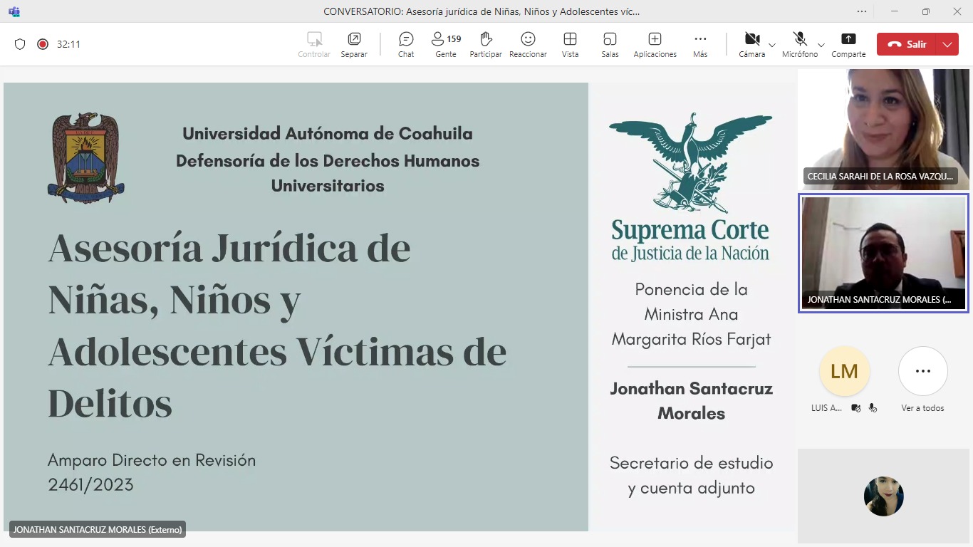973x547 pixels.
Task: Click Universidad Autónoma de Coahuila heading
Action: coord(328,133)
